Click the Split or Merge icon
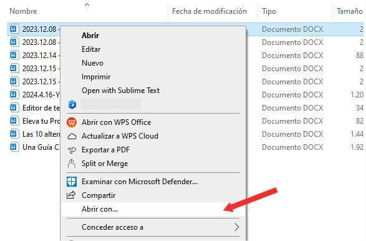 point(72,164)
